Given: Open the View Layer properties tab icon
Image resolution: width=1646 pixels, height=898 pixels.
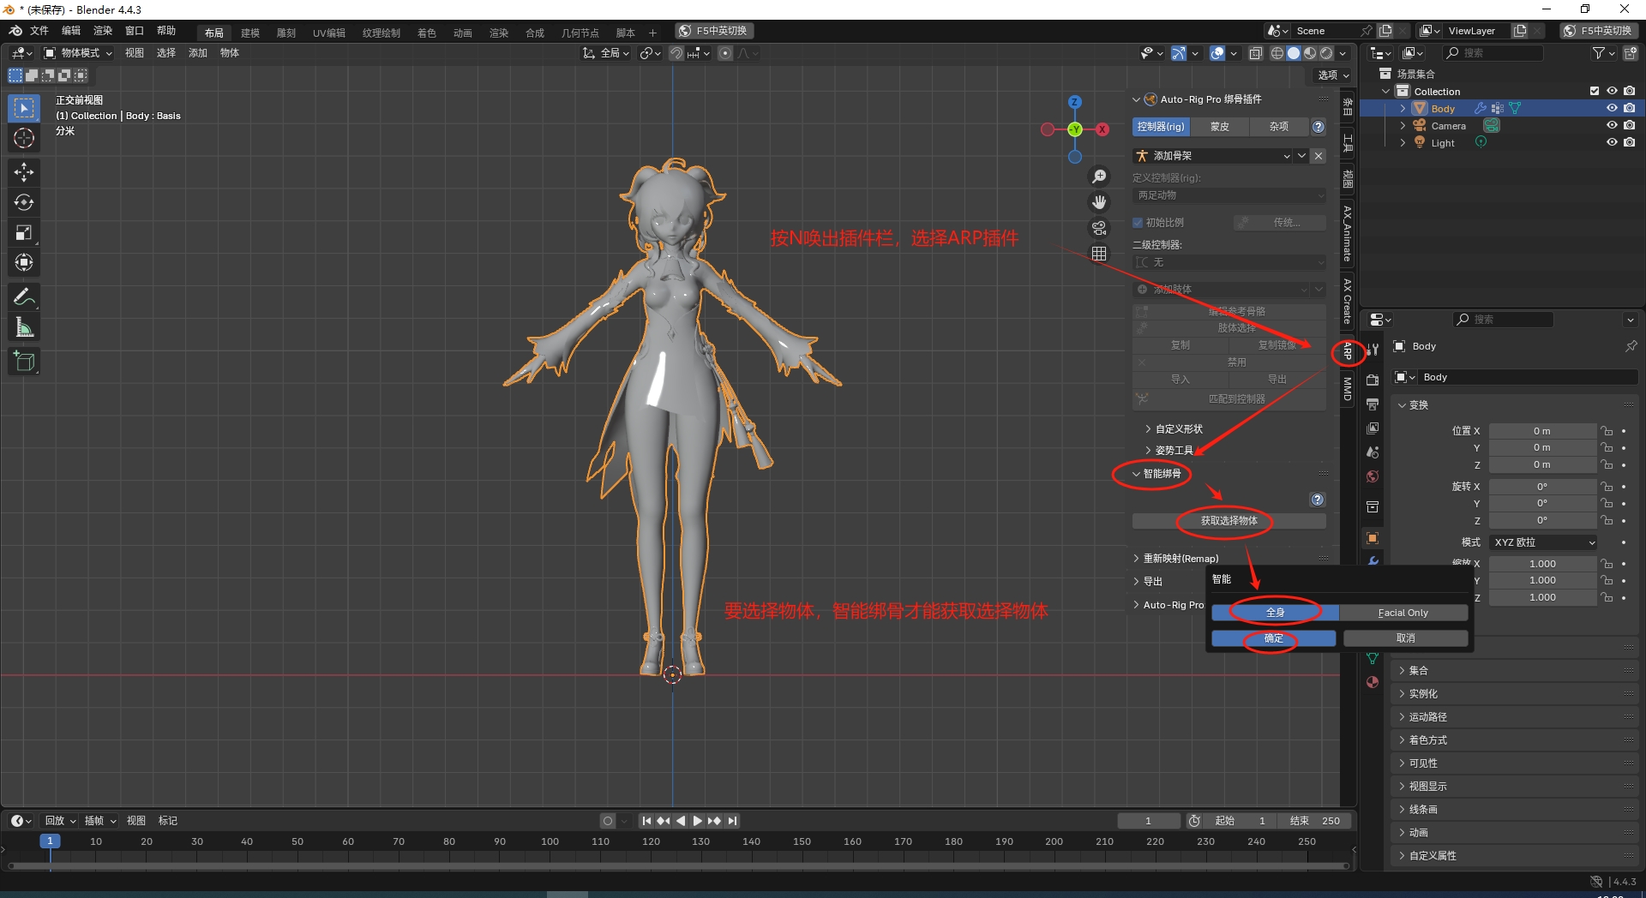Looking at the screenshot, I should [x=1373, y=428].
